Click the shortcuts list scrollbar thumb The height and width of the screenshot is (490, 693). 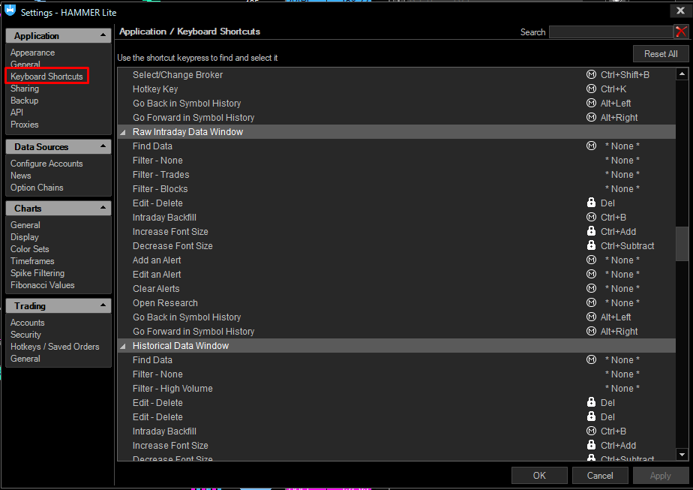[x=682, y=244]
